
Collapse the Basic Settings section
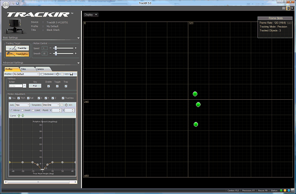78,38
